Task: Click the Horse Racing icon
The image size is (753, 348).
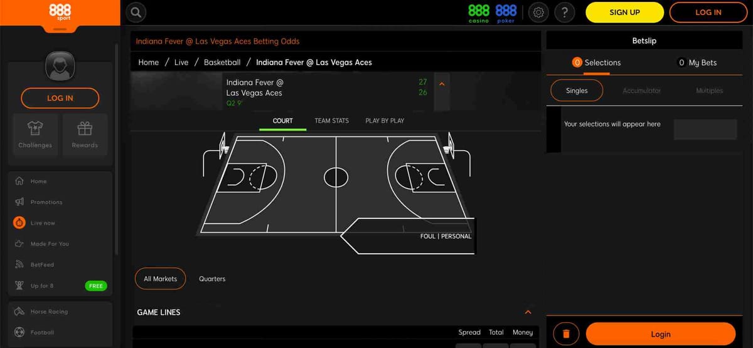Action: (x=19, y=312)
